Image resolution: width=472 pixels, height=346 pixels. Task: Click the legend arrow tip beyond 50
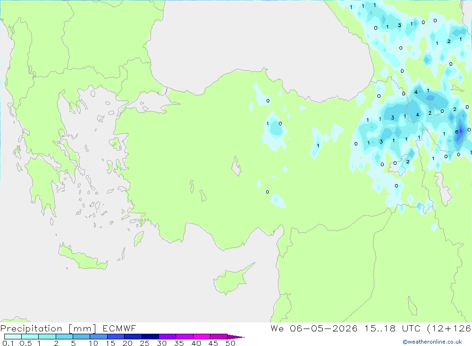(x=236, y=337)
